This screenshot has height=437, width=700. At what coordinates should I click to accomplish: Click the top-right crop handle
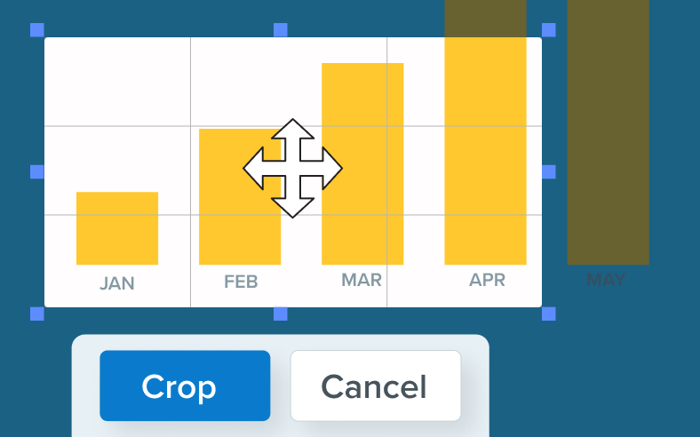tap(548, 30)
